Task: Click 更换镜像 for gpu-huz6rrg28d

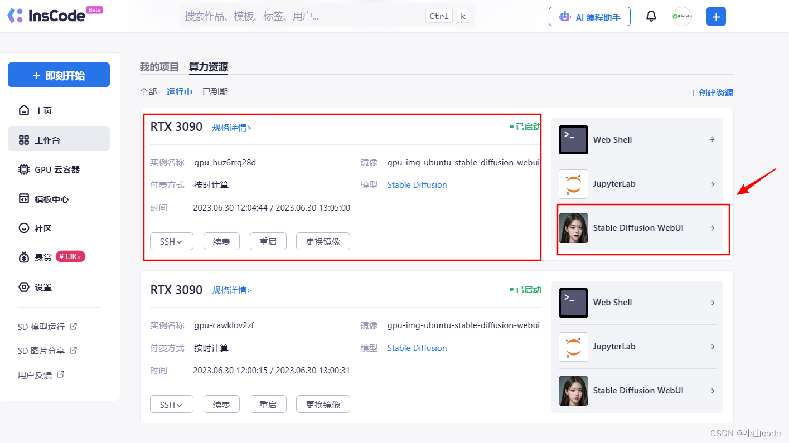Action: [323, 241]
